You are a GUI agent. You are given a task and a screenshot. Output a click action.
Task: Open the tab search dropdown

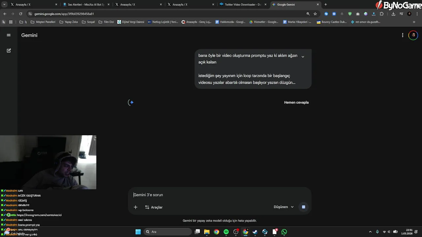[x=4, y=5]
